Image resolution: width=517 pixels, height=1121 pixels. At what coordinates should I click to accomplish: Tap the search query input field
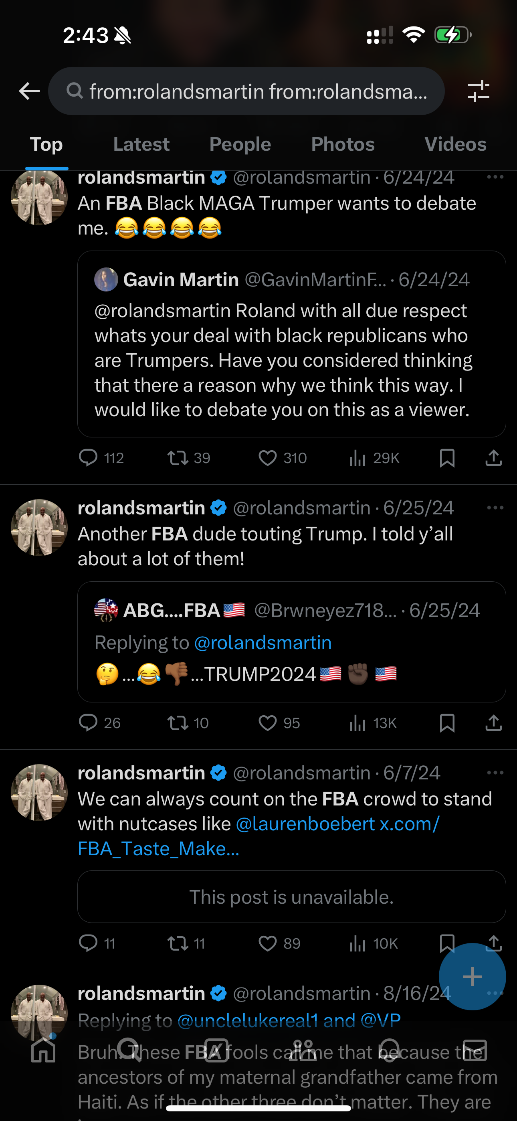[x=246, y=91]
